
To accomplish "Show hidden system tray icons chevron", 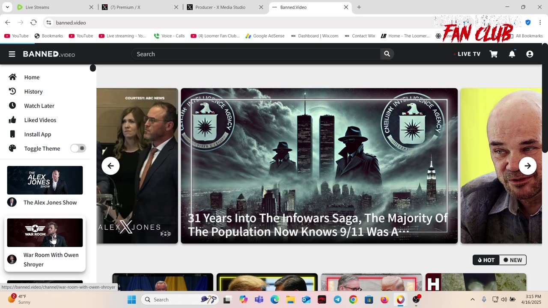I will pyautogui.click(x=472, y=299).
